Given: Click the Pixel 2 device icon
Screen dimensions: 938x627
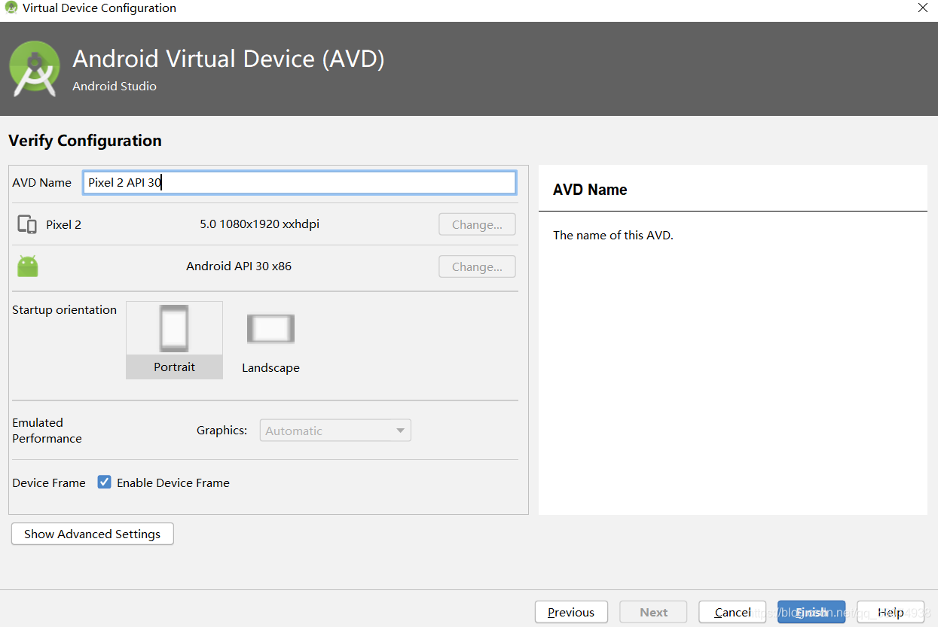Looking at the screenshot, I should (x=27, y=224).
